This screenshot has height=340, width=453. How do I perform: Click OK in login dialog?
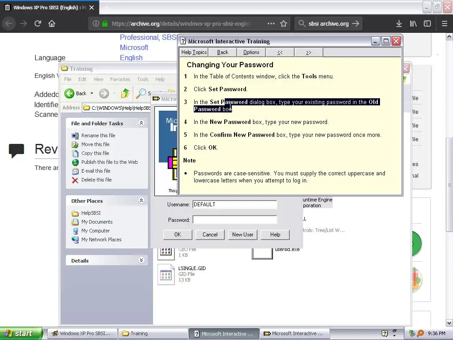pos(178,235)
